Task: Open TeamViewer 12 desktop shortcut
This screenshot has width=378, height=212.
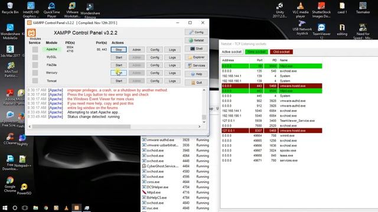Action: (321, 31)
